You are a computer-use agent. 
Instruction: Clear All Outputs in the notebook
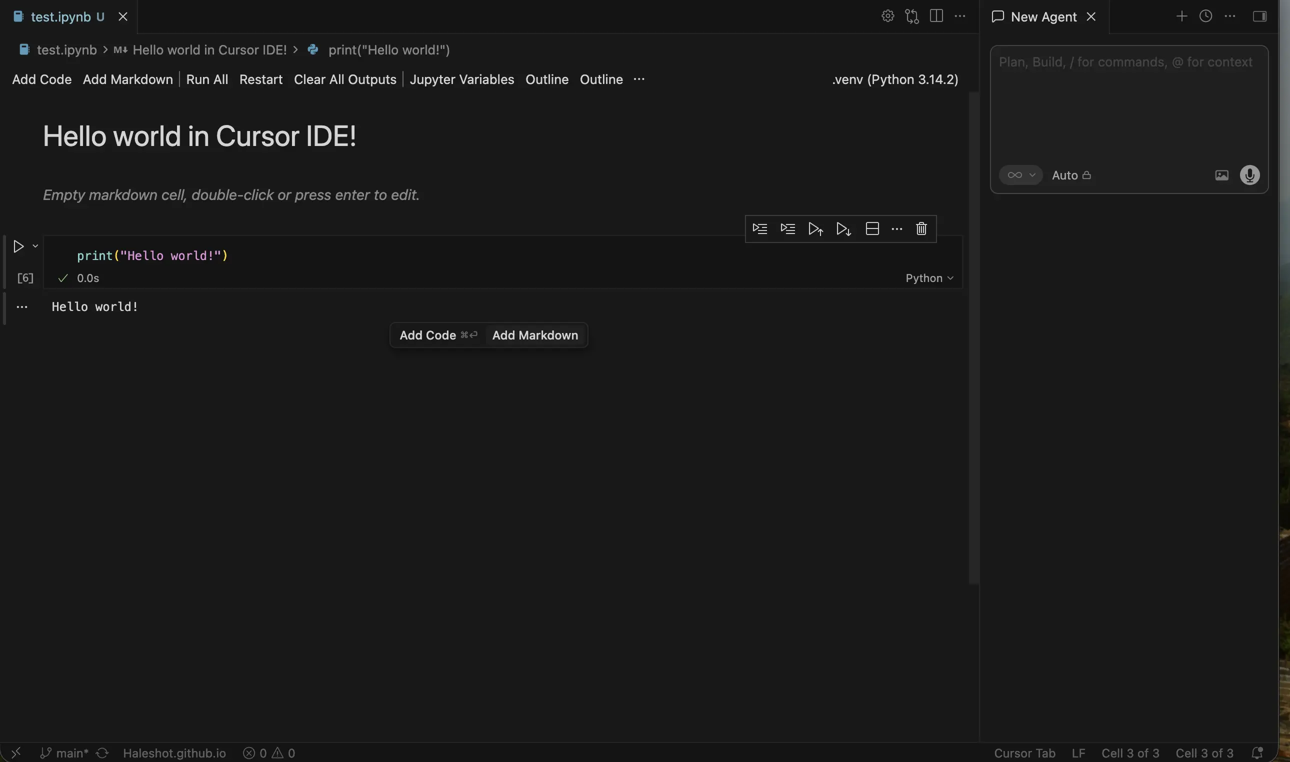coord(345,79)
